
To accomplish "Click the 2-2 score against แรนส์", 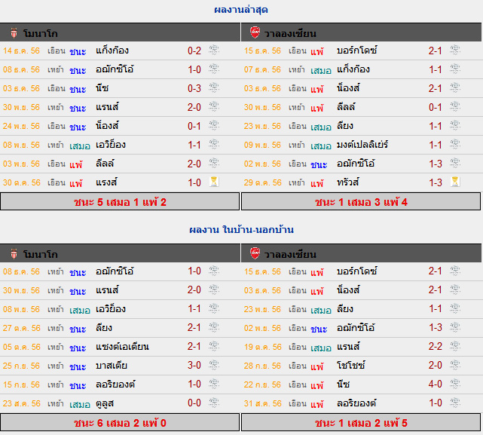I will (x=436, y=347).
